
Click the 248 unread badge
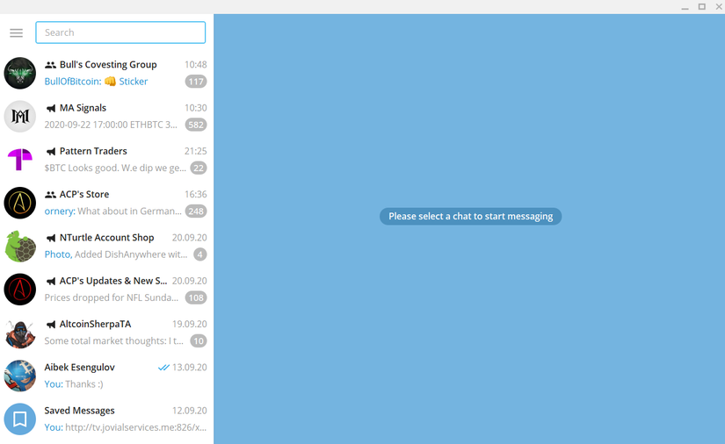pos(196,211)
